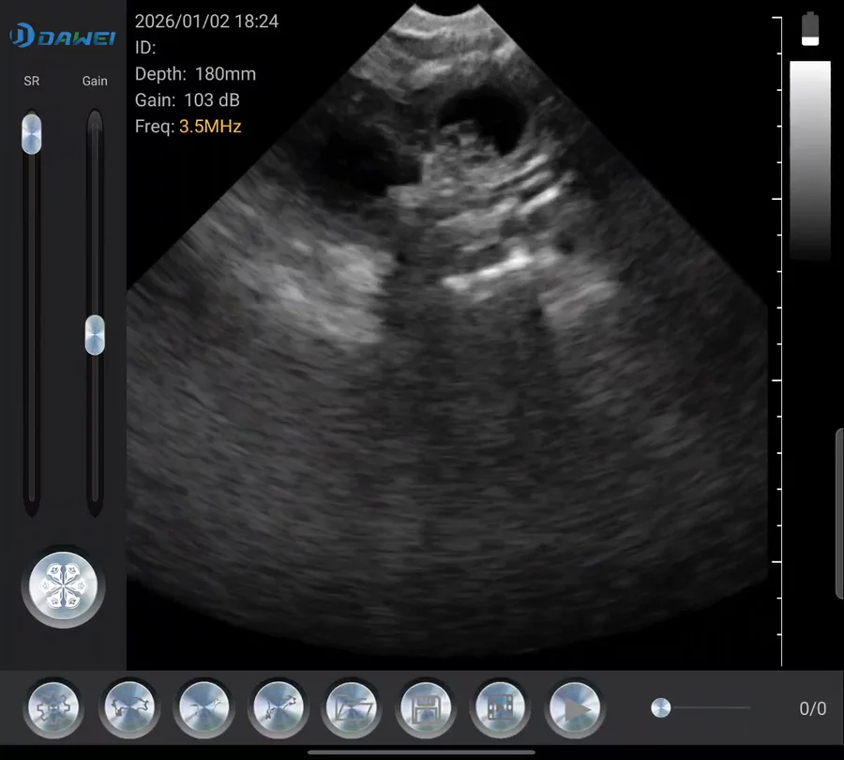Click the cine frame slider knob
Screen dimensions: 844x760
pos(661,707)
